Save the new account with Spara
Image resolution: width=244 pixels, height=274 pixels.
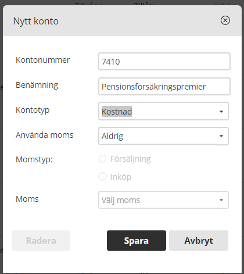pos(137,240)
